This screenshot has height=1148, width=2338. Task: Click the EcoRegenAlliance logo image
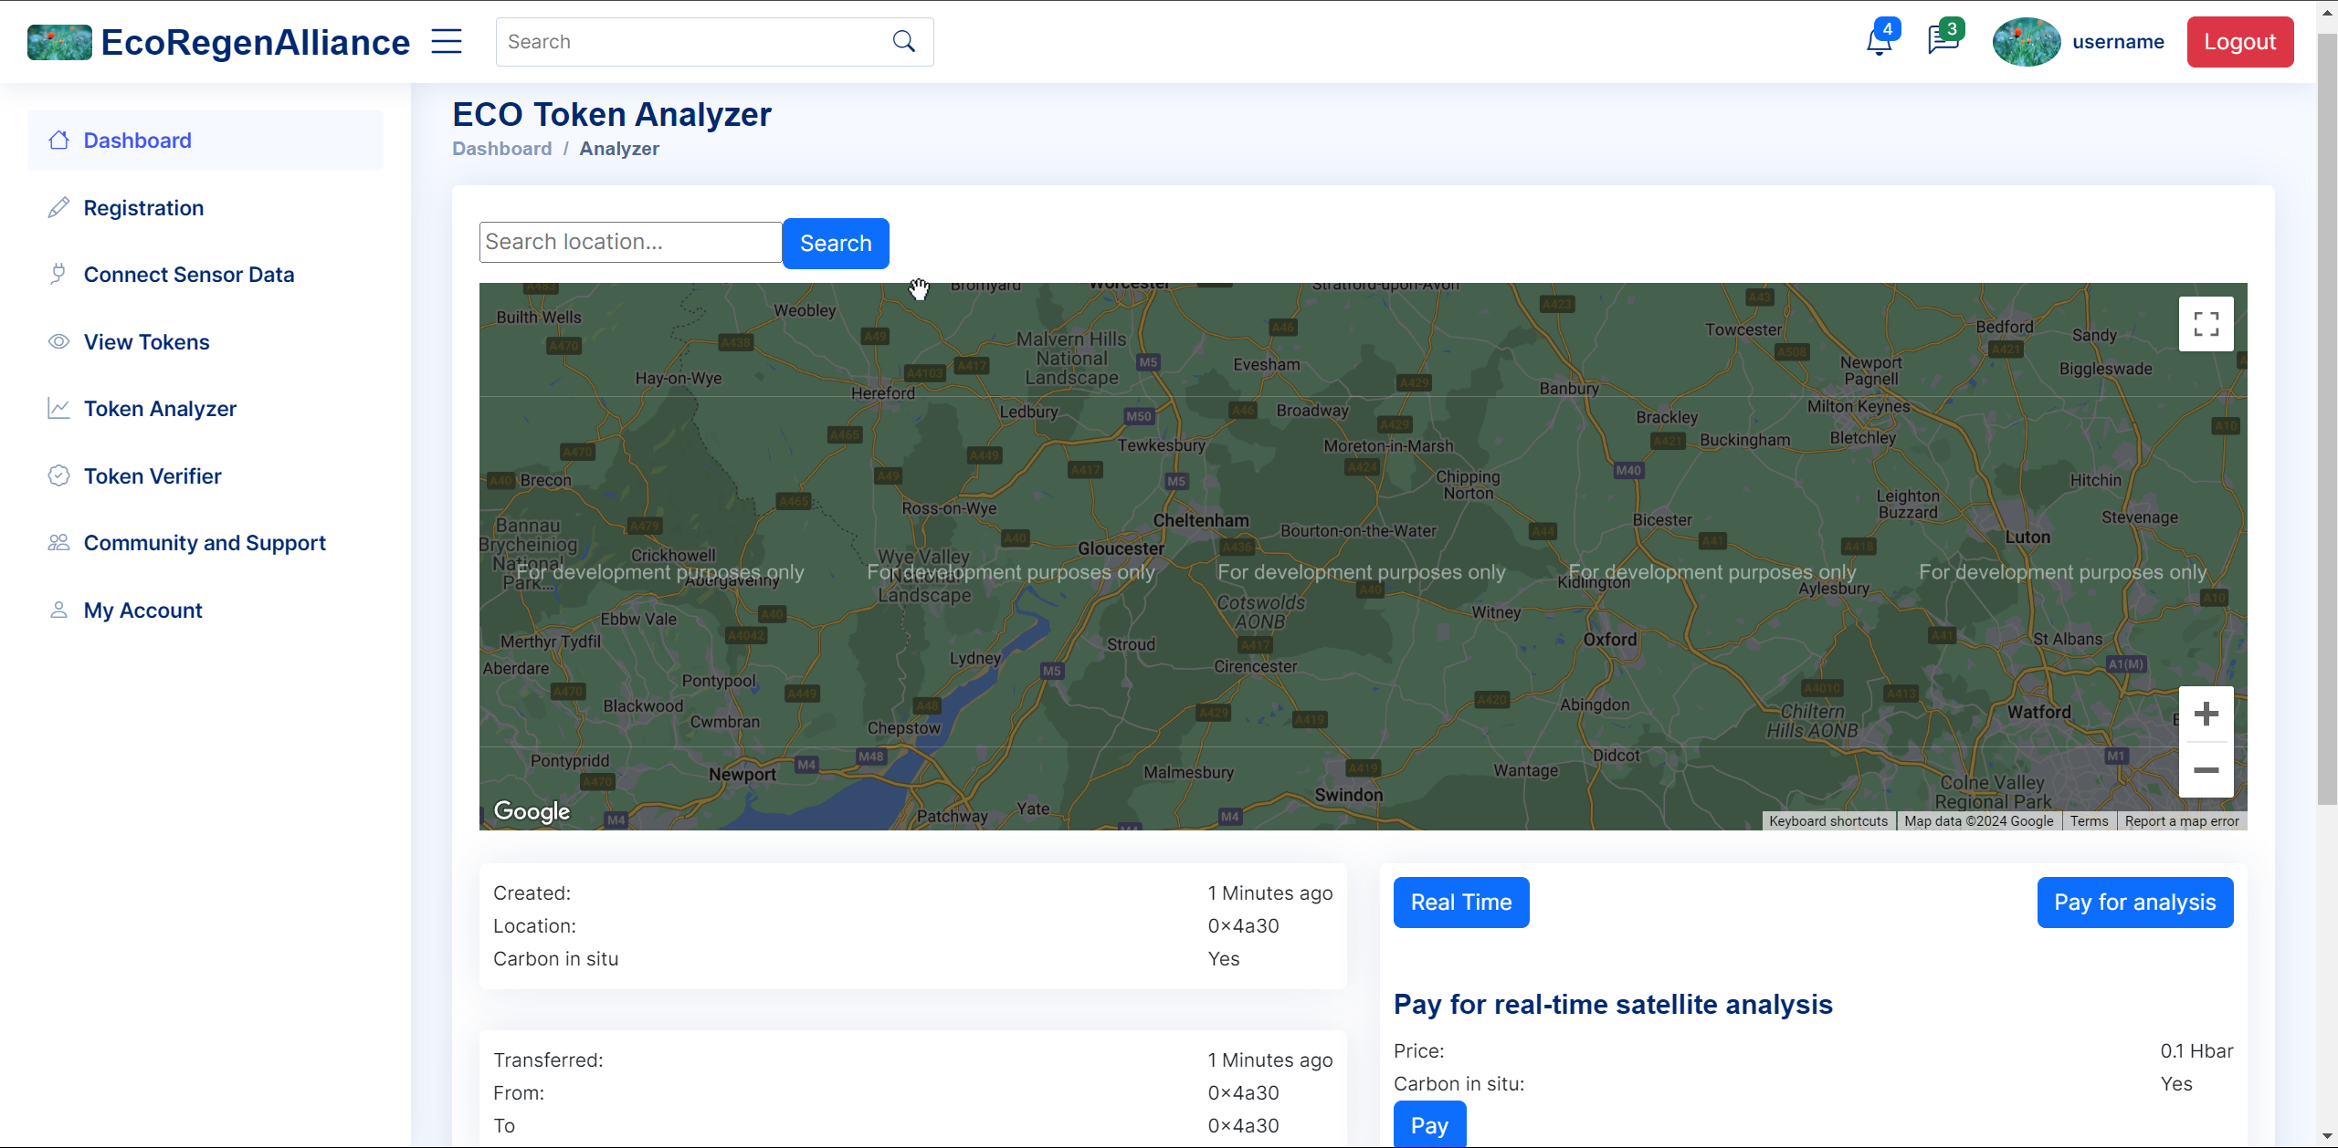59,42
